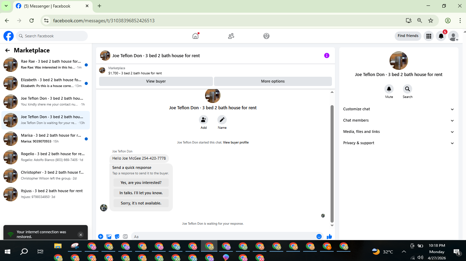Expand Privacy & support section
The height and width of the screenshot is (261, 466).
pyautogui.click(x=399, y=143)
